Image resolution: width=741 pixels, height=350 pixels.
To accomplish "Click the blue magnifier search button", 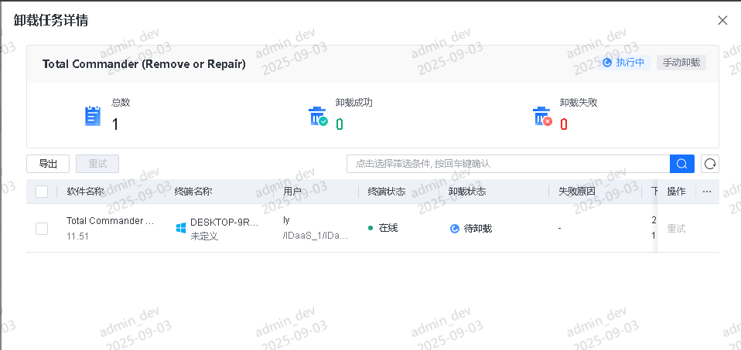I will coord(682,164).
